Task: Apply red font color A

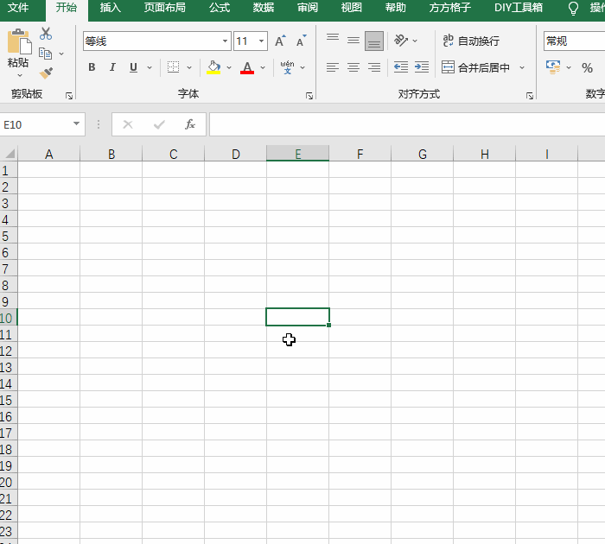Action: point(247,67)
